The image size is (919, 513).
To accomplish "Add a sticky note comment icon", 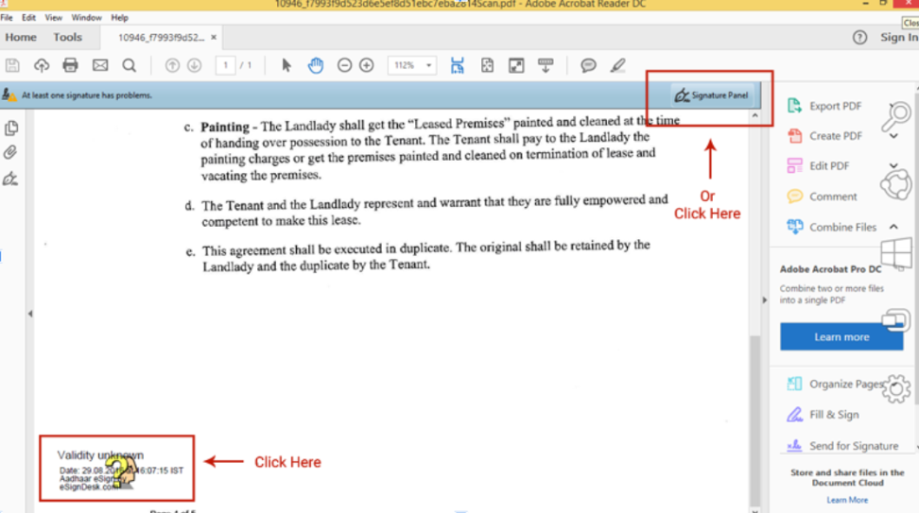I will pos(588,65).
